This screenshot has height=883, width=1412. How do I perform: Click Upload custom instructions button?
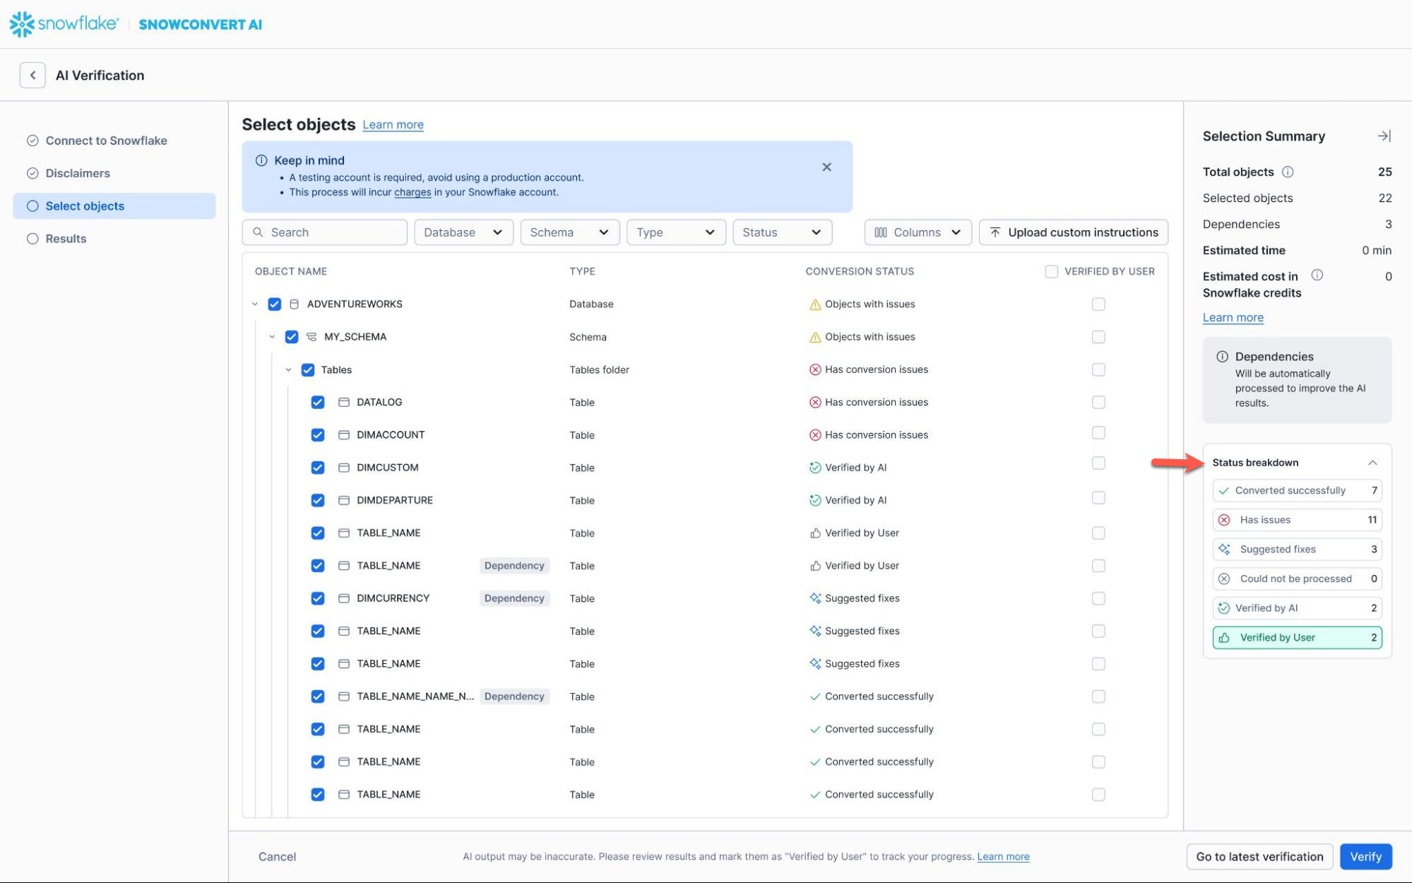1073,232
